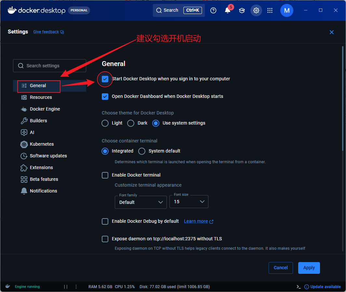Select Integrated container terminal option

click(105, 151)
